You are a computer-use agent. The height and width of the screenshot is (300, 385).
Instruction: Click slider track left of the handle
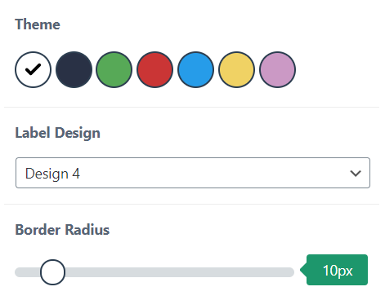tap(27, 272)
